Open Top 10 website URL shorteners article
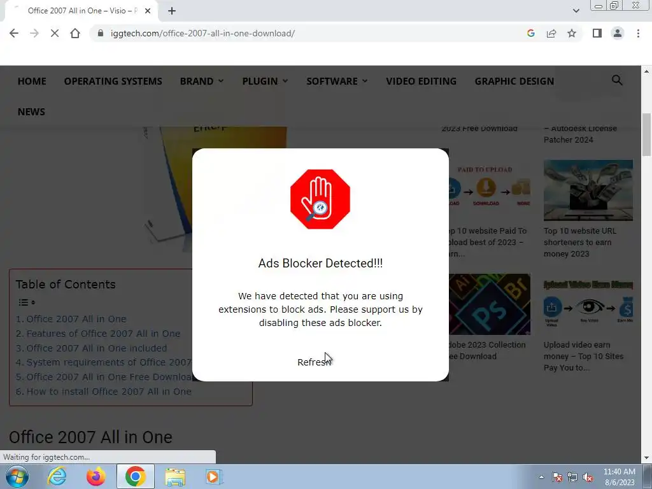Screen dimensions: 652x489 click(x=579, y=243)
